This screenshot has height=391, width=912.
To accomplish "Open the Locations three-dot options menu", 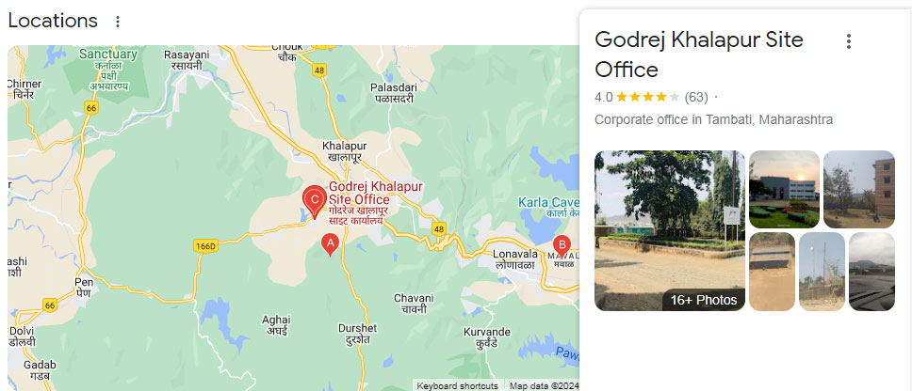I will pos(118,22).
